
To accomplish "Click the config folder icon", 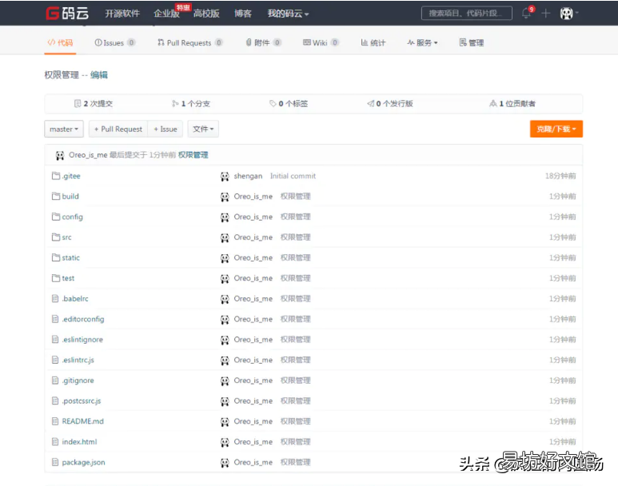I will [56, 217].
